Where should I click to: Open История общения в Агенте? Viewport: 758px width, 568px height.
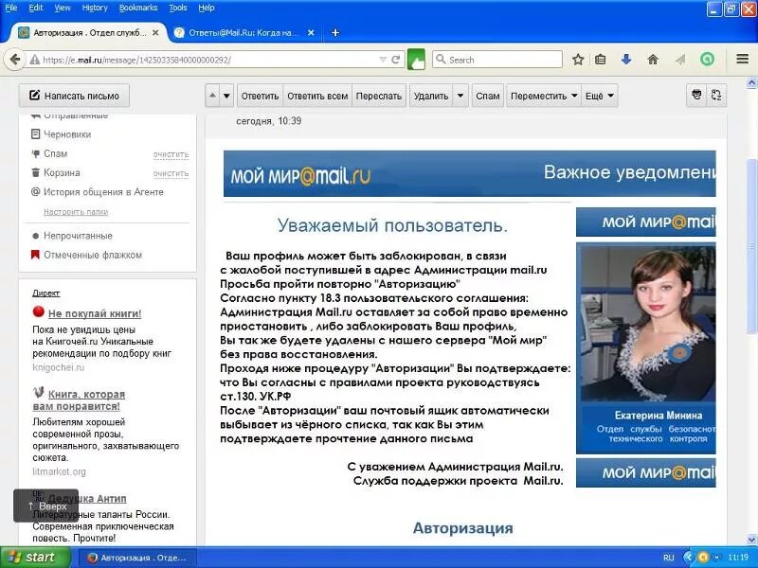point(103,192)
